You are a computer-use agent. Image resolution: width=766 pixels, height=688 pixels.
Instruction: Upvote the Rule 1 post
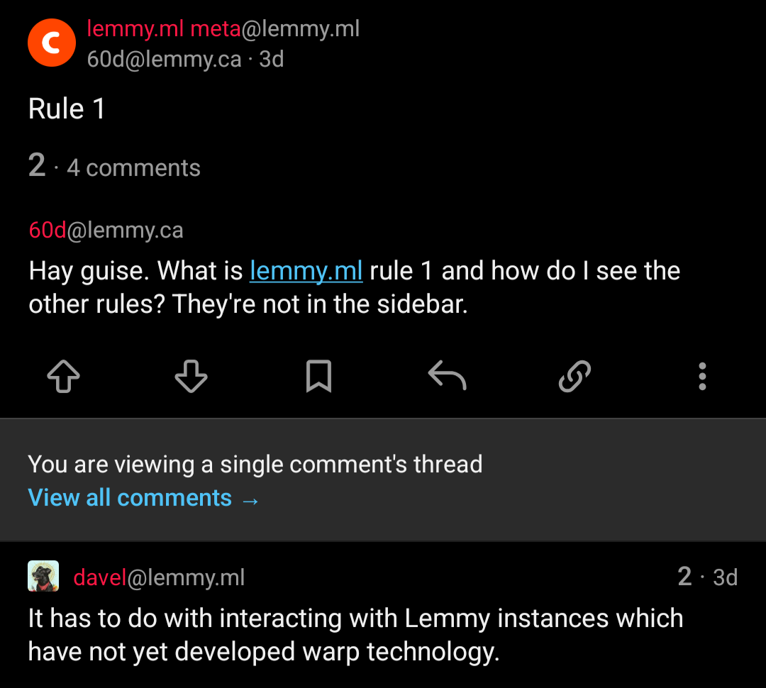[64, 376]
